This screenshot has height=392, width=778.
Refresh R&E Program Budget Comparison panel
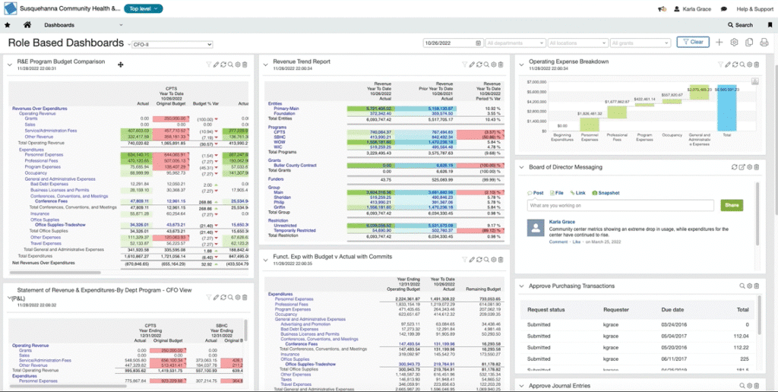(223, 65)
